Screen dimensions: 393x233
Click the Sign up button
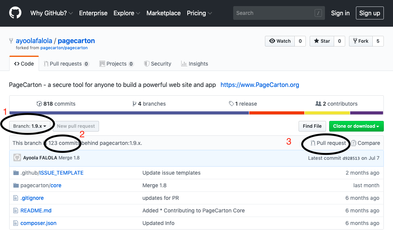[370, 13]
